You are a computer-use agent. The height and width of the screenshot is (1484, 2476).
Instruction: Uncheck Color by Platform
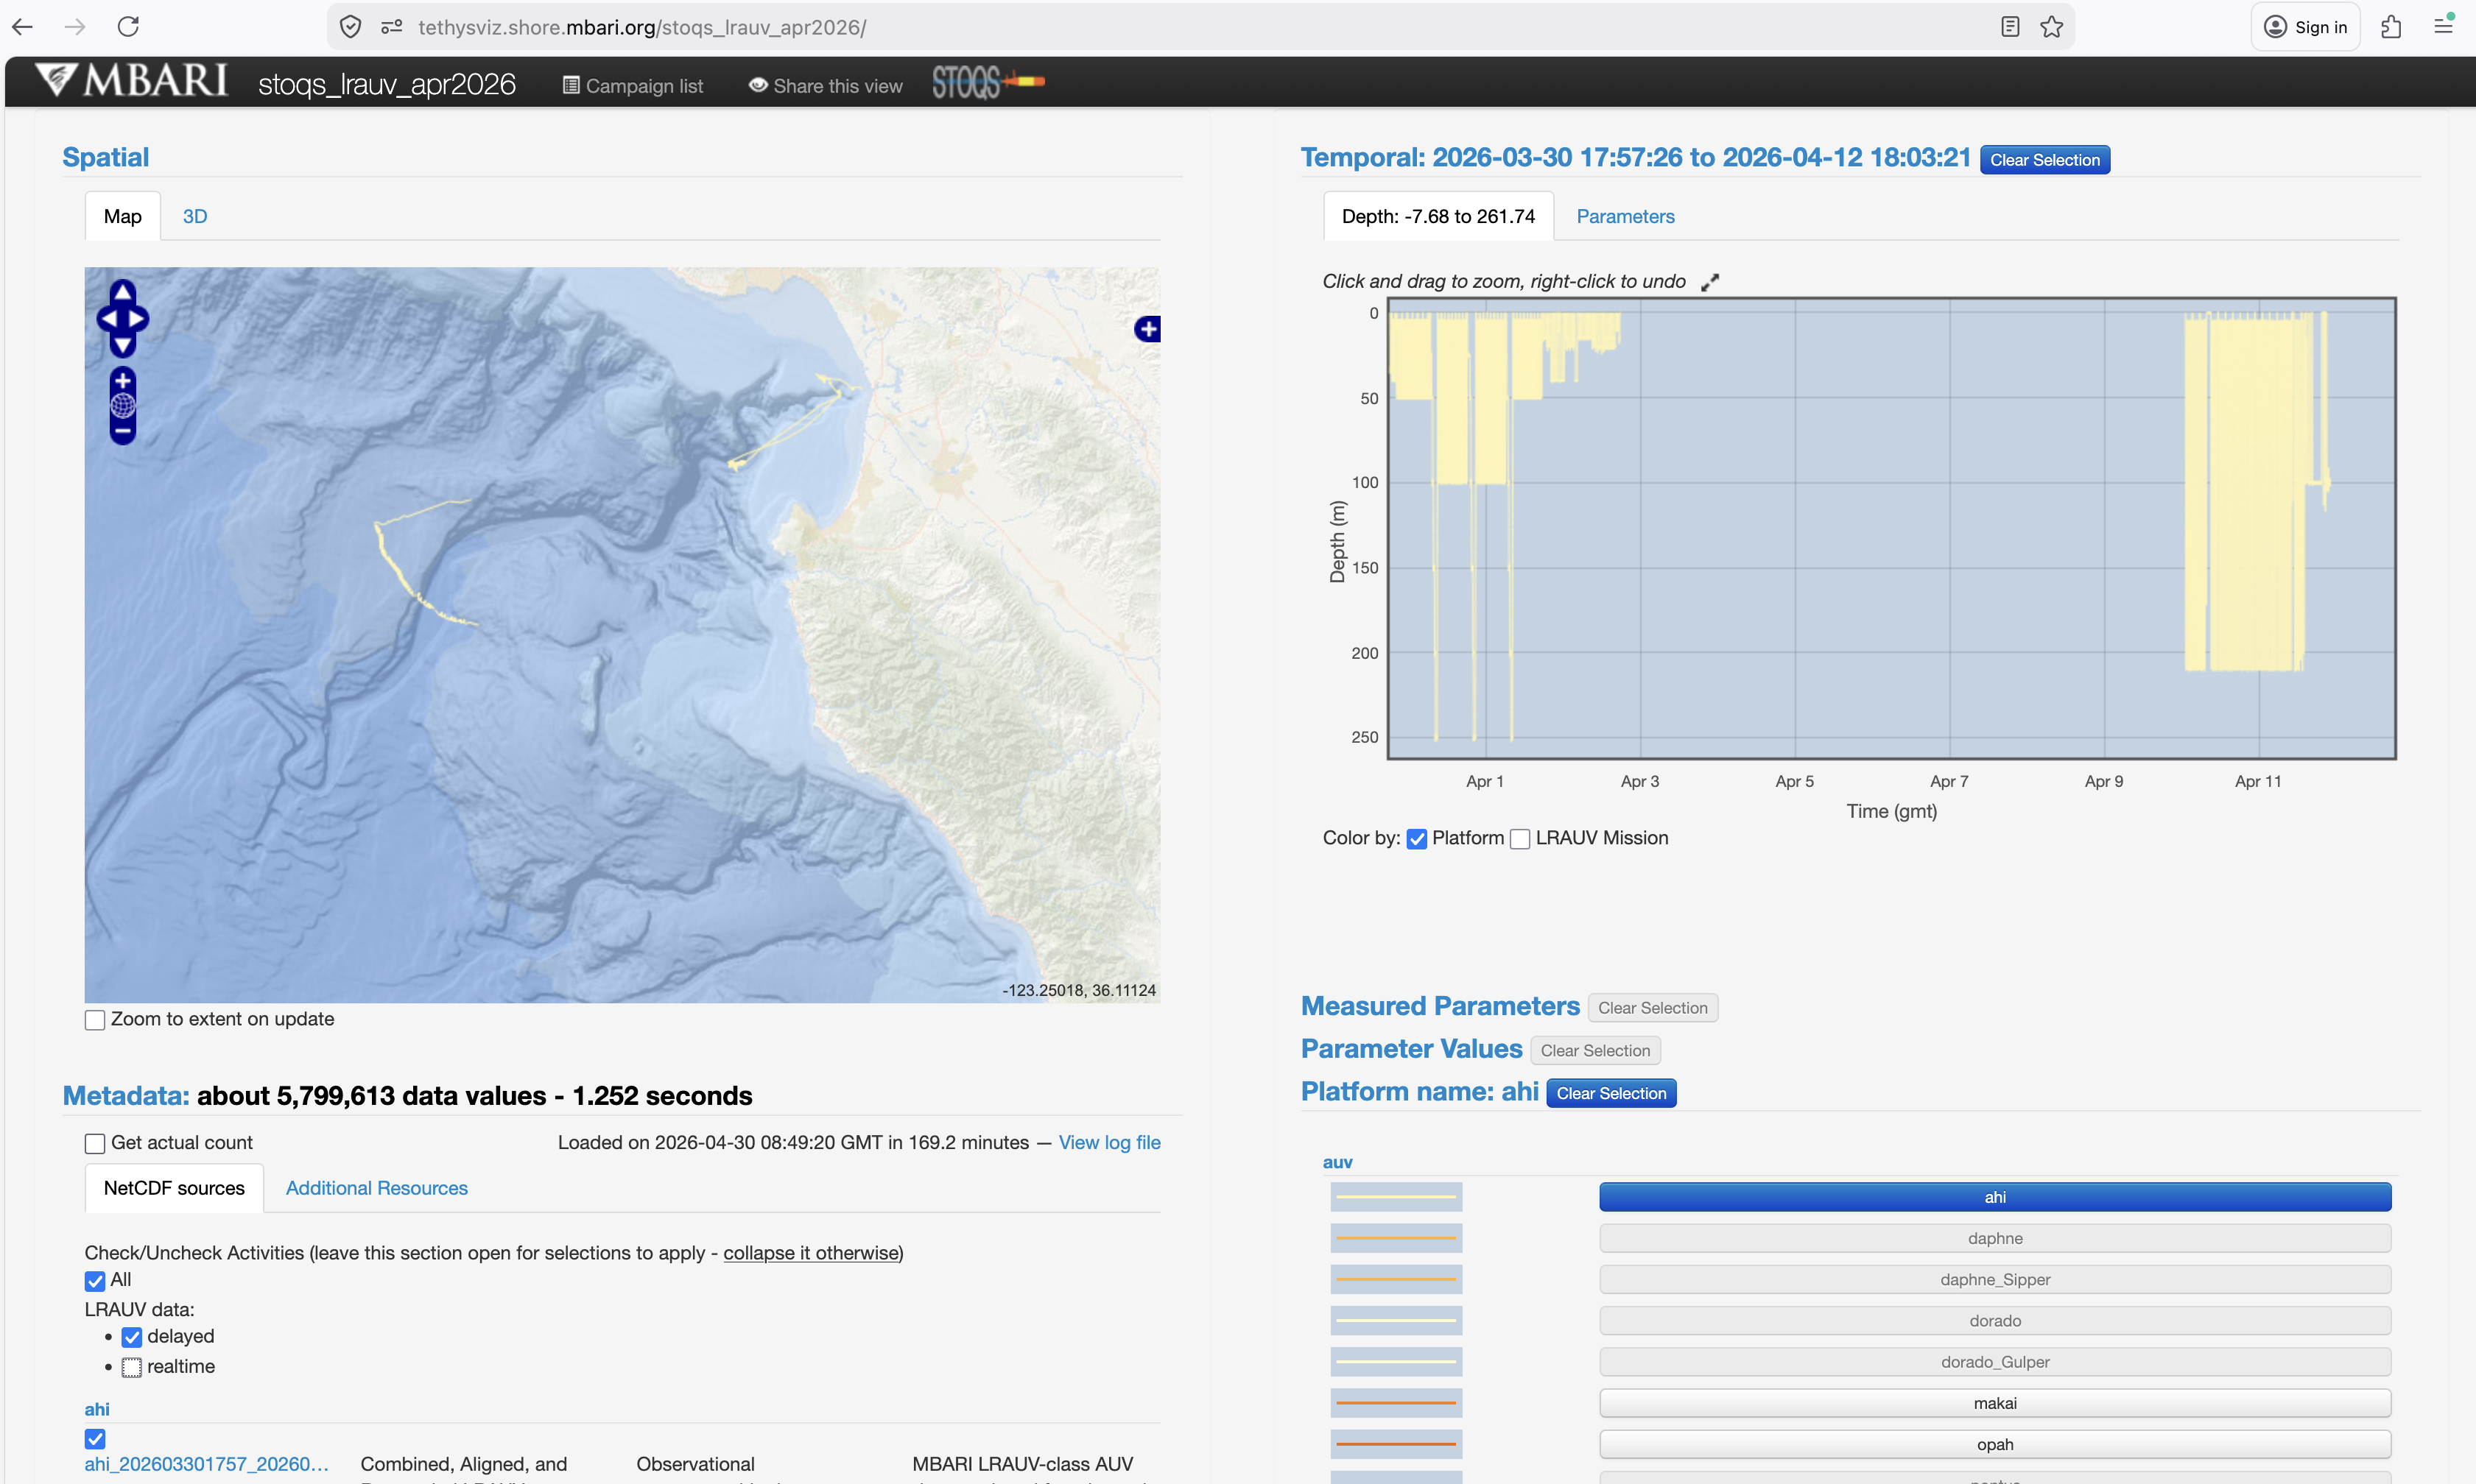coord(1416,839)
